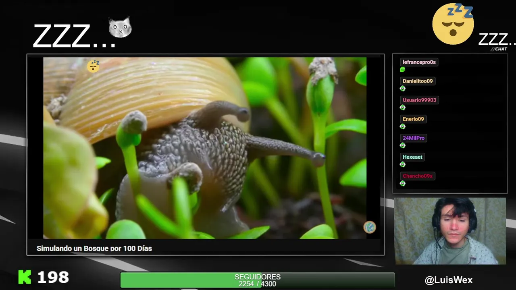This screenshot has height=290, width=516.
Task: Click the green Kick logo icon
Action: [25, 277]
